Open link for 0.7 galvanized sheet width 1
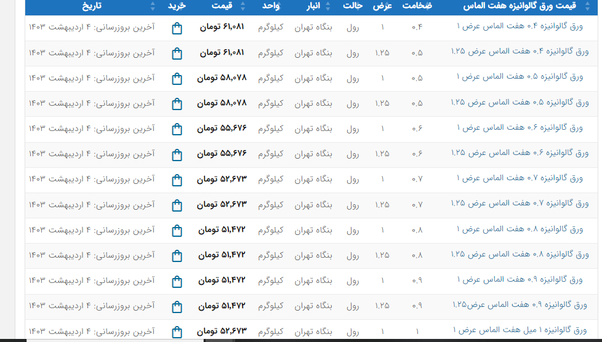 [x=520, y=178]
